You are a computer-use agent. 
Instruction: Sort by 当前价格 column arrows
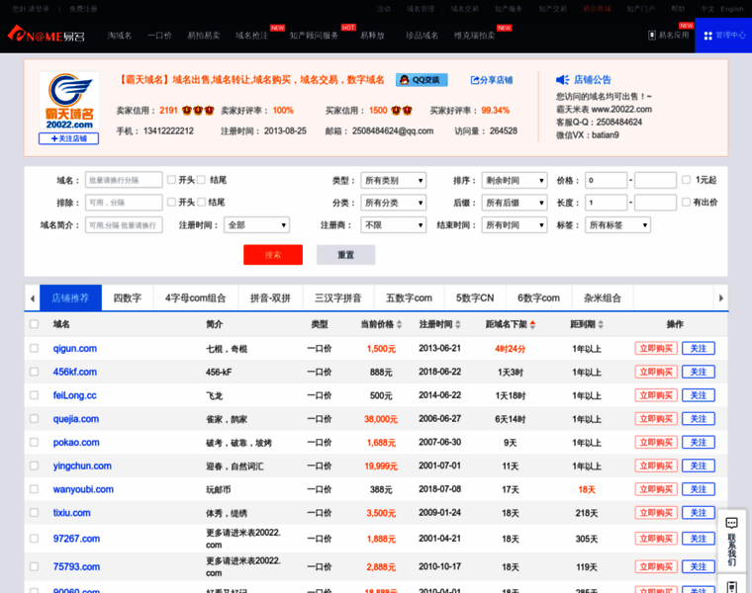click(x=399, y=324)
